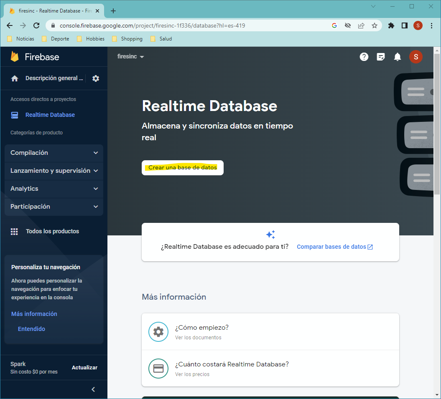Bookmark this page with the star icon

[x=375, y=25]
